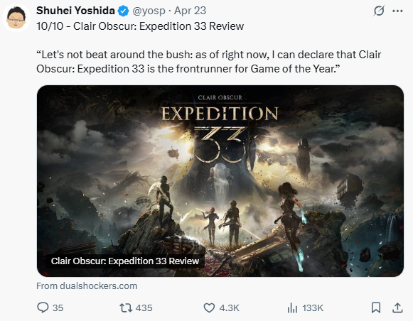Click the Grok explain post icon
The image size is (413, 321).
(x=379, y=11)
